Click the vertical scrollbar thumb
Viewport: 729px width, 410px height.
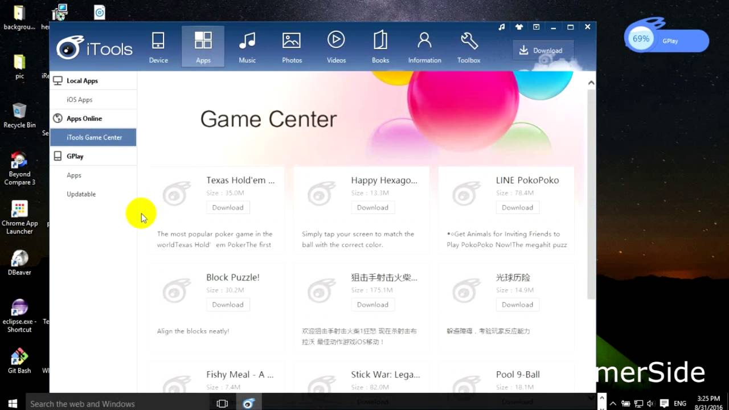click(591, 194)
